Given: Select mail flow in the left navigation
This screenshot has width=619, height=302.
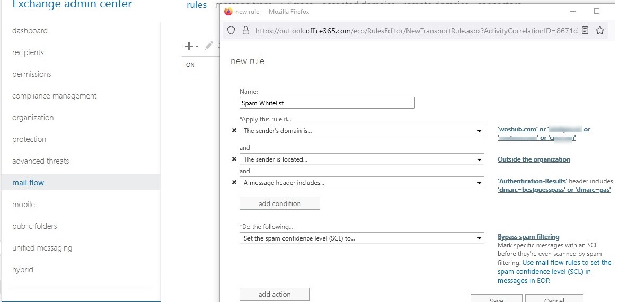Looking at the screenshot, I should [28, 183].
